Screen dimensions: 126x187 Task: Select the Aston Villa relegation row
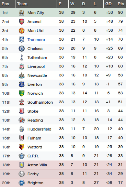(x=63, y=165)
